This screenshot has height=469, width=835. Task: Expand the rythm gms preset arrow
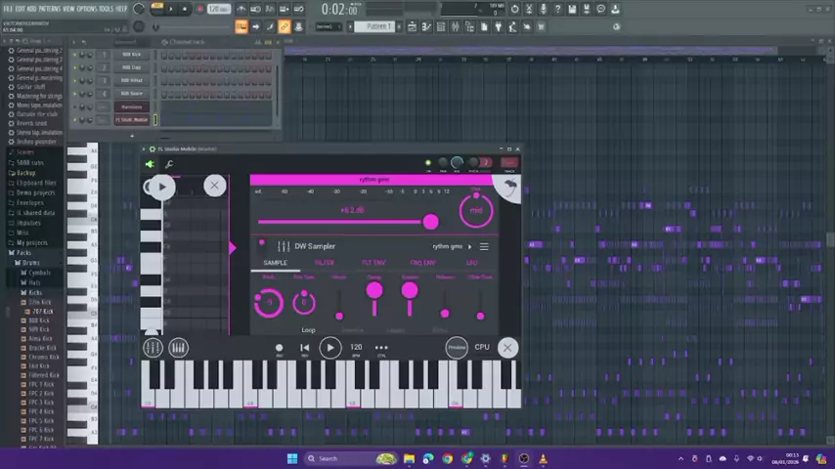(468, 246)
